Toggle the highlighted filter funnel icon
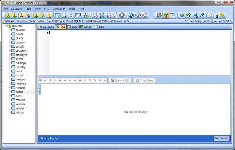This screenshot has width=235, height=150. [166, 15]
